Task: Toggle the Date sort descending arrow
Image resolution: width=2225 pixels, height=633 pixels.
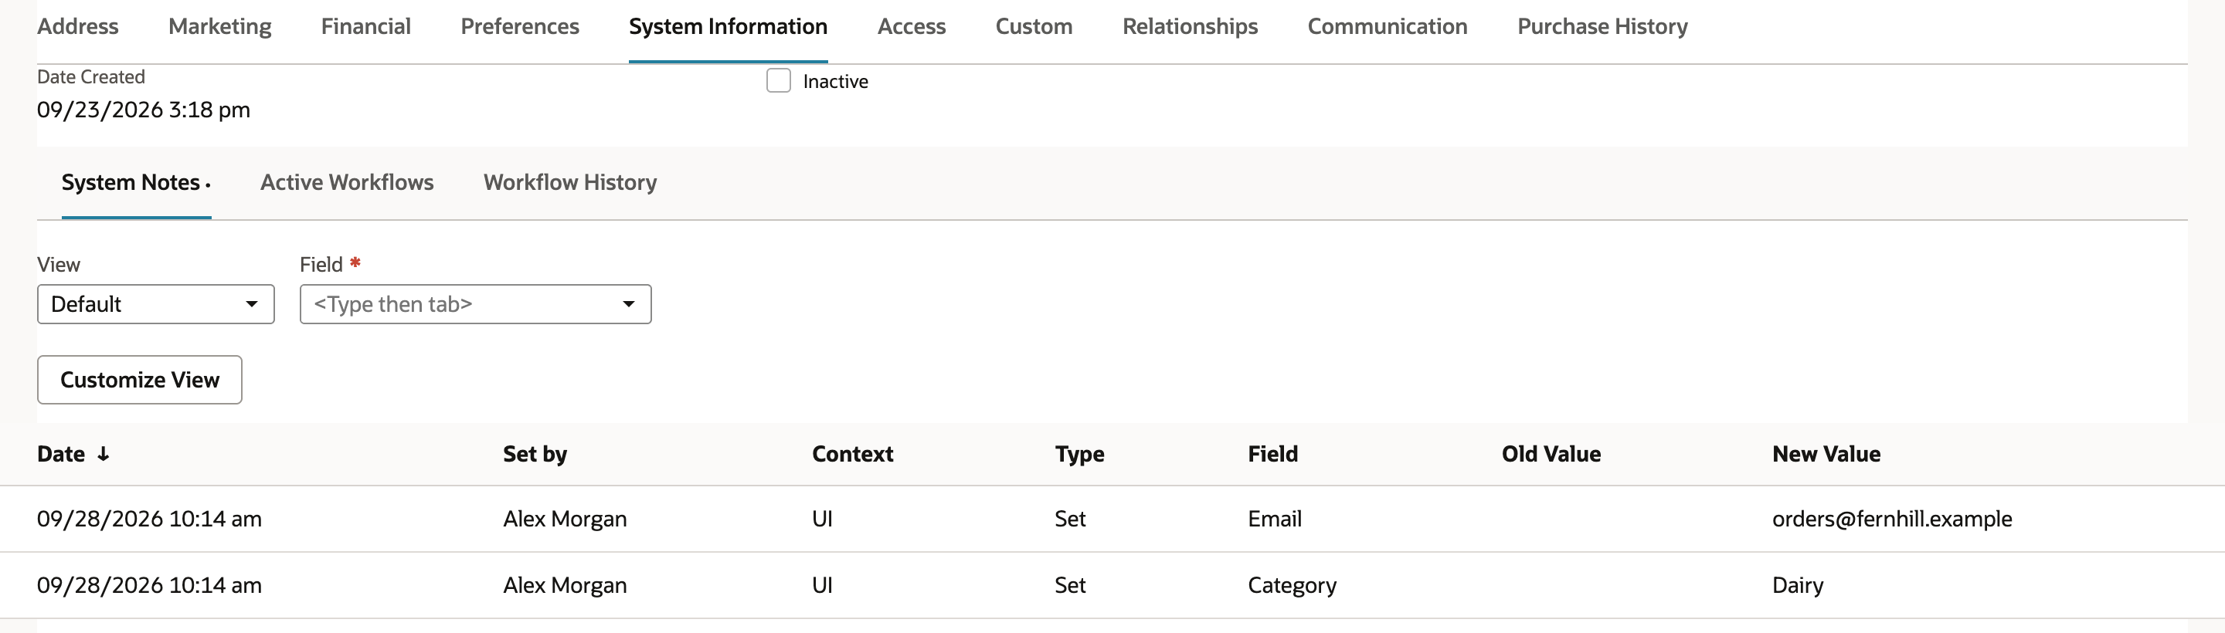Action: tap(103, 454)
